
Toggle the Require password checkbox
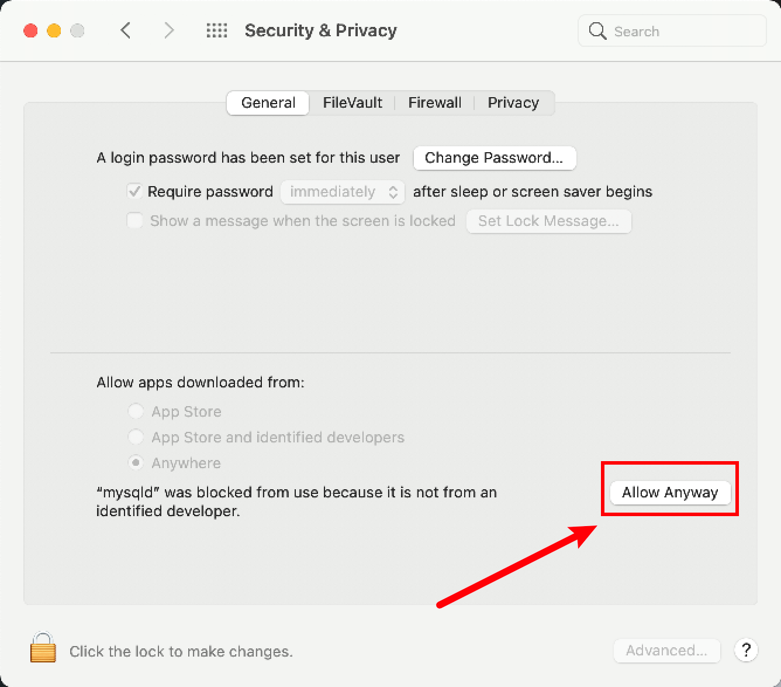coord(135,191)
